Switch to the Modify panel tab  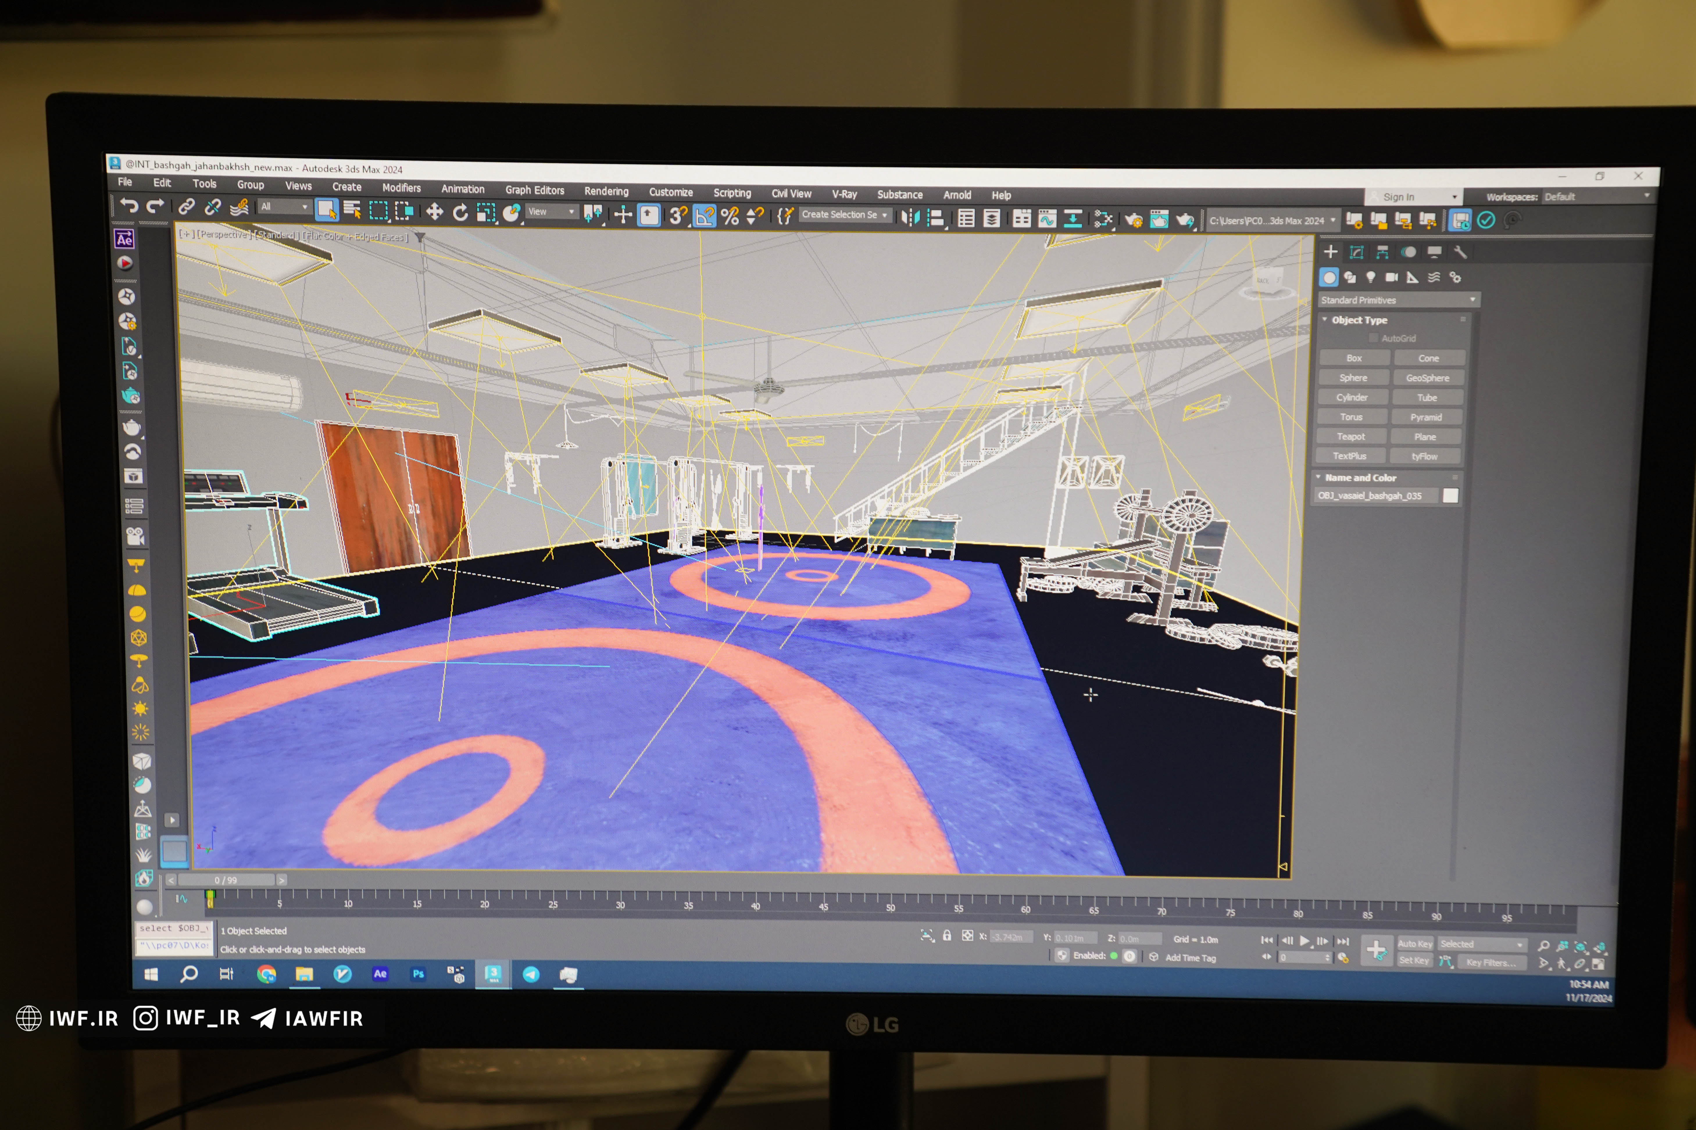(1357, 252)
